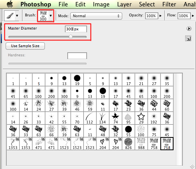Select the 988 text stamp brush
This screenshot has width=196, height=169.
point(141,143)
